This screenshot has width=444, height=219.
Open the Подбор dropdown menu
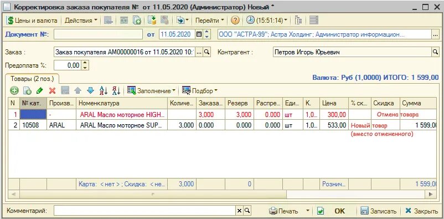(x=200, y=91)
